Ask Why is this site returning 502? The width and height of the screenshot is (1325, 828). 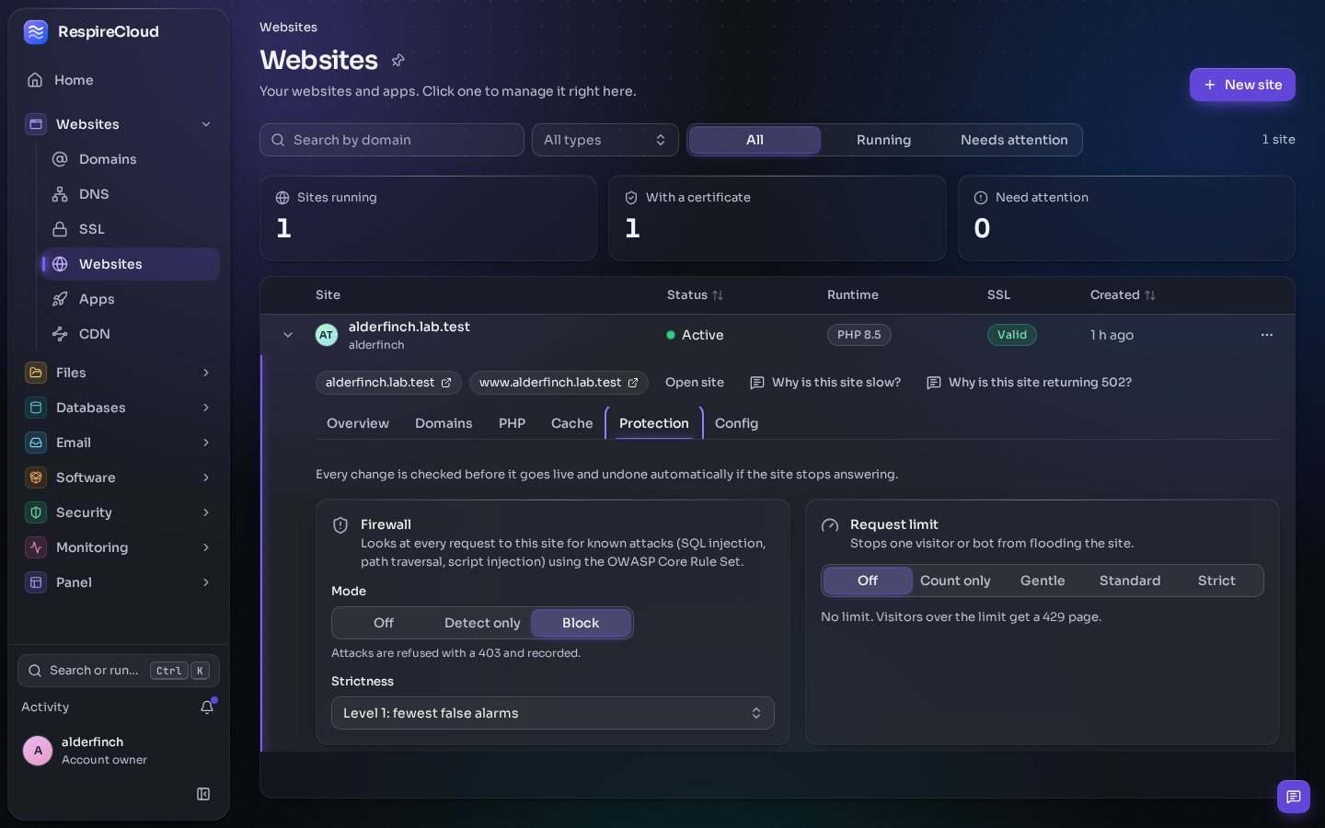point(1029,383)
